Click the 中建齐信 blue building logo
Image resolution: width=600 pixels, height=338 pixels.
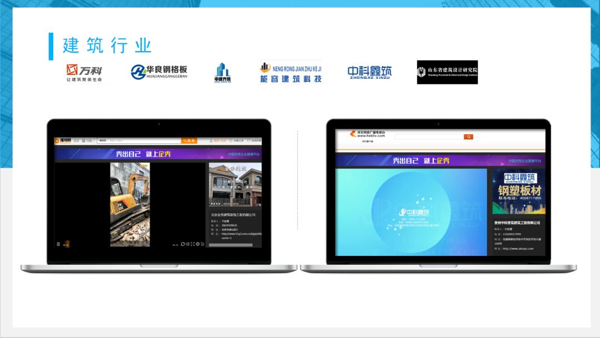(222, 73)
